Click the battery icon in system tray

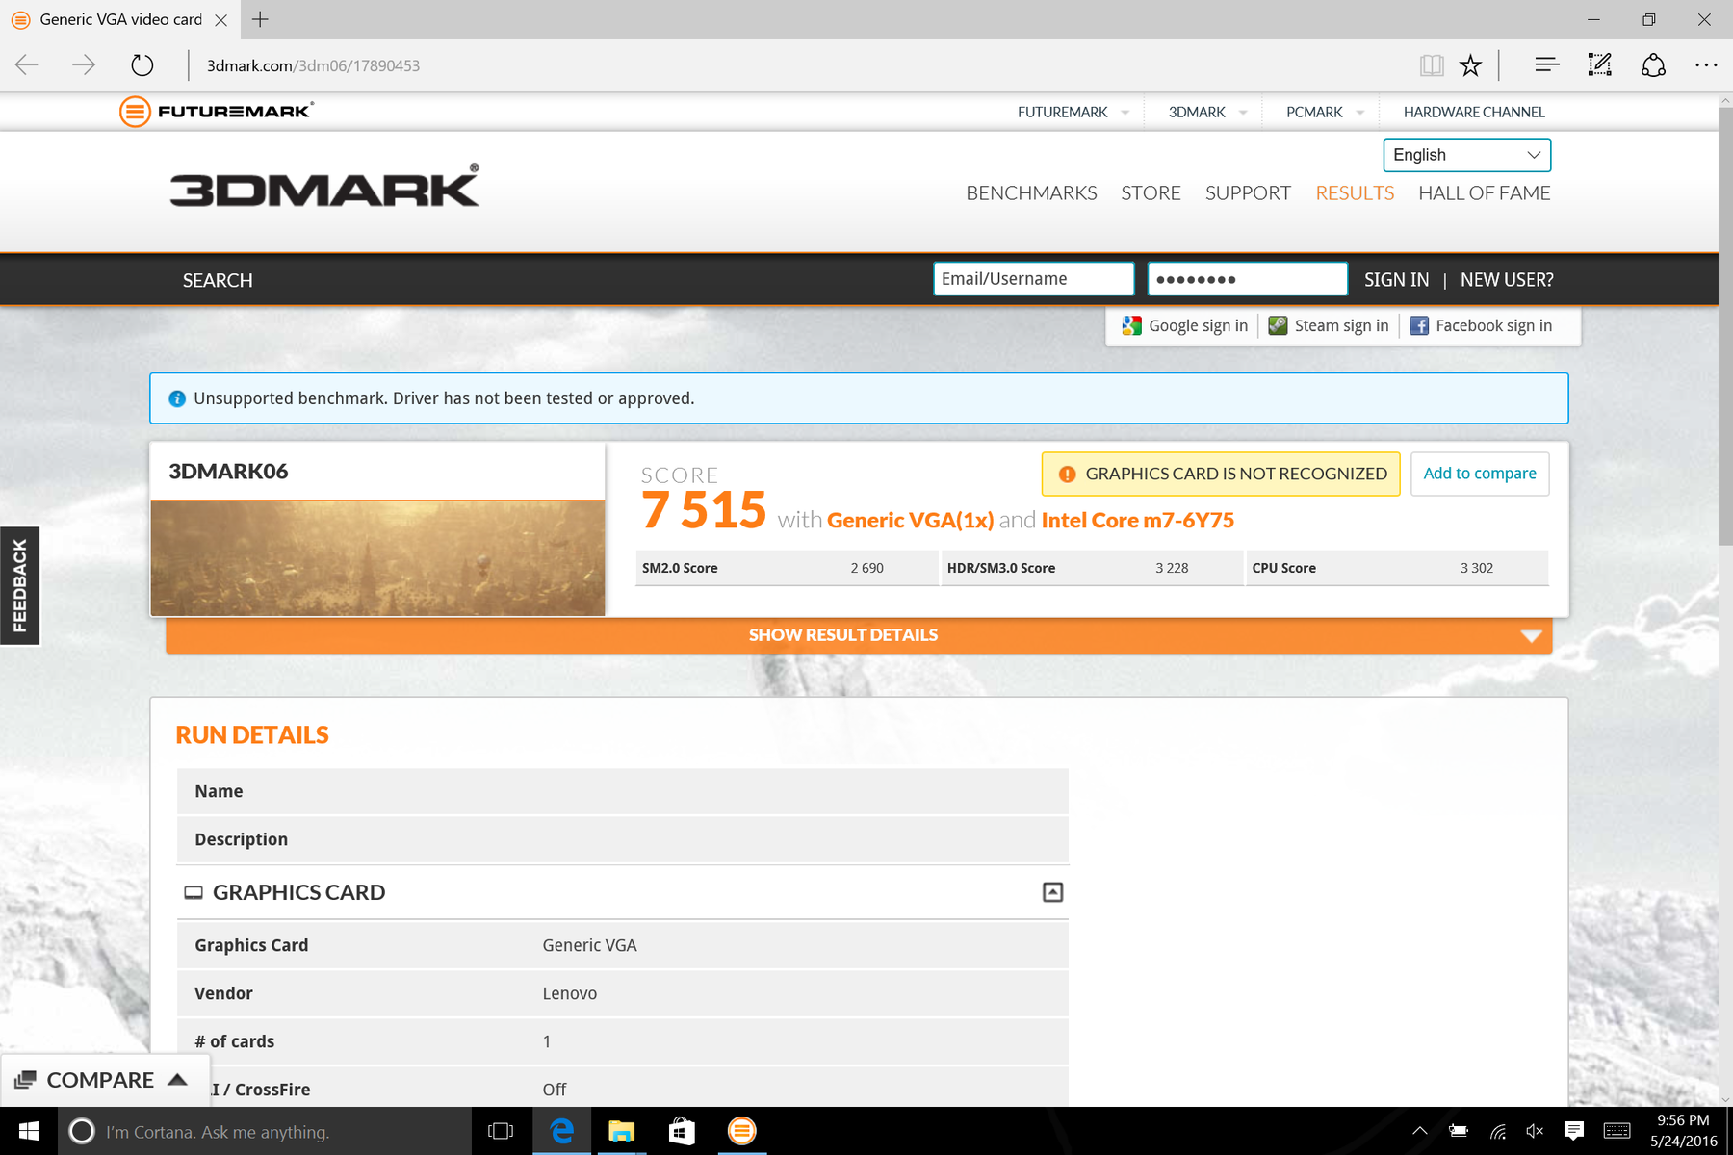[1459, 1131]
